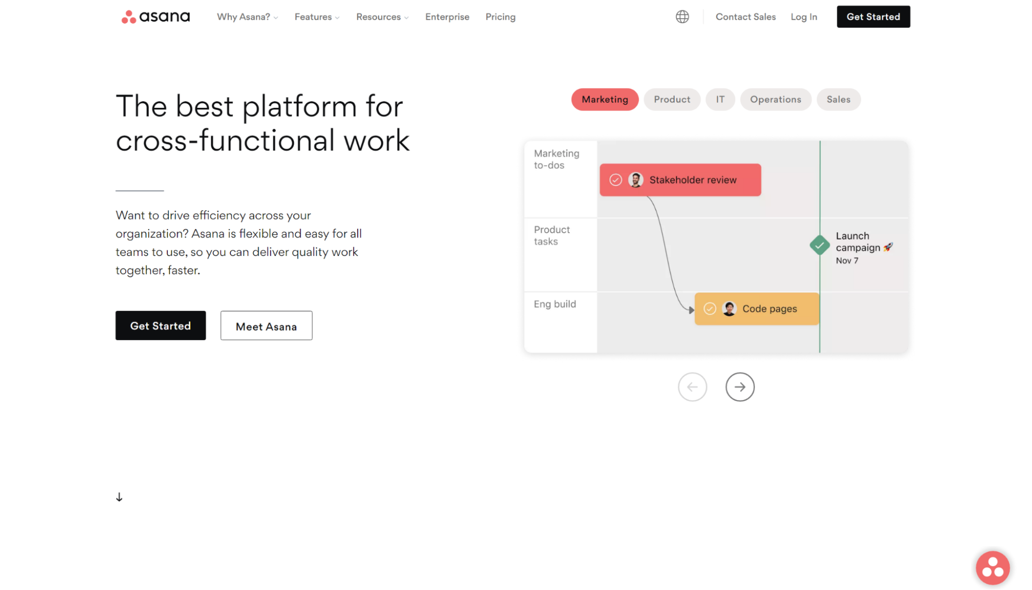This screenshot has width=1032, height=590.
Task: Click the Stakeholder review checkmark circle
Action: click(x=615, y=180)
